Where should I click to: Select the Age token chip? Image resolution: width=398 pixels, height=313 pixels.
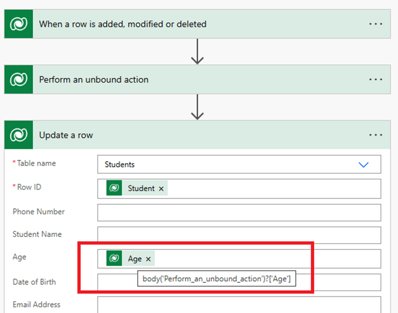click(x=134, y=259)
